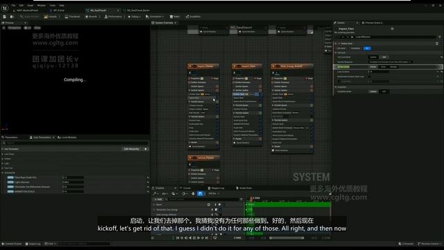
Task: Open the Help menu
Action: tap(62, 6)
